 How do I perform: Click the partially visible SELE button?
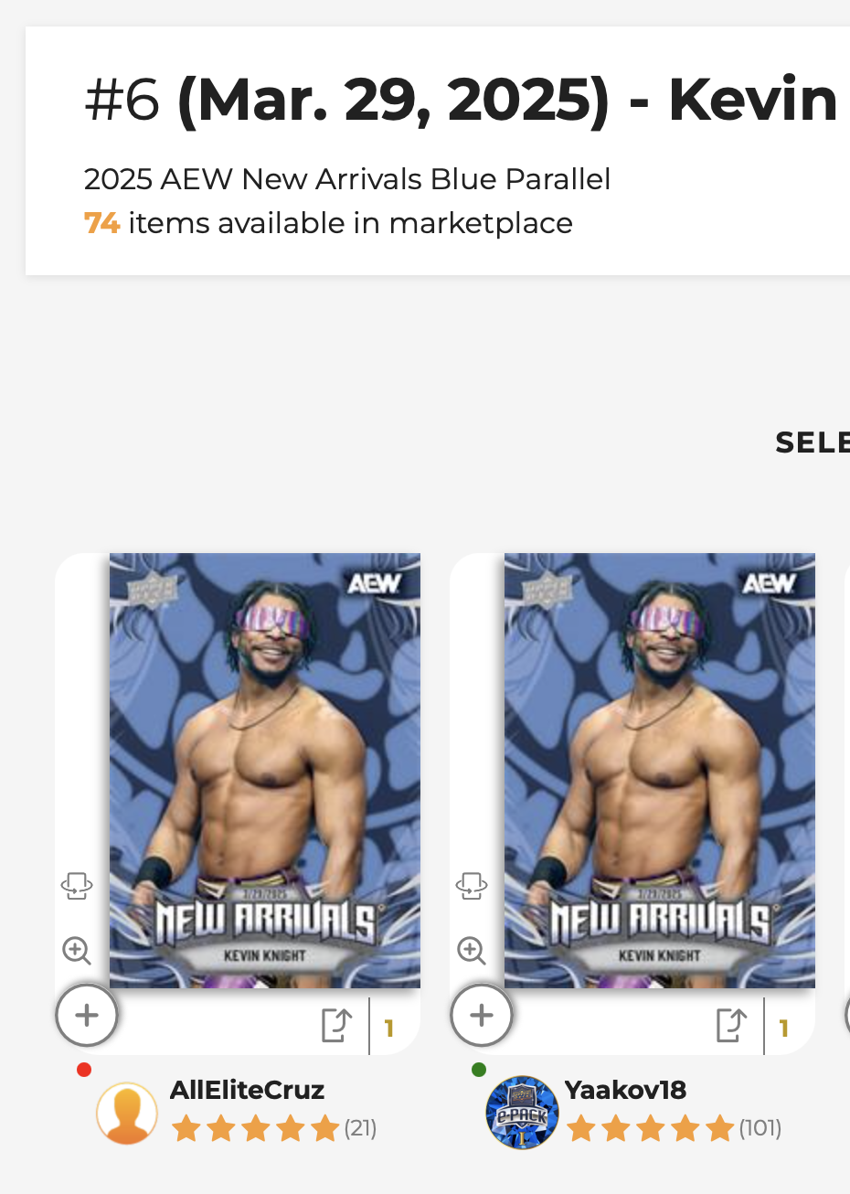(813, 442)
